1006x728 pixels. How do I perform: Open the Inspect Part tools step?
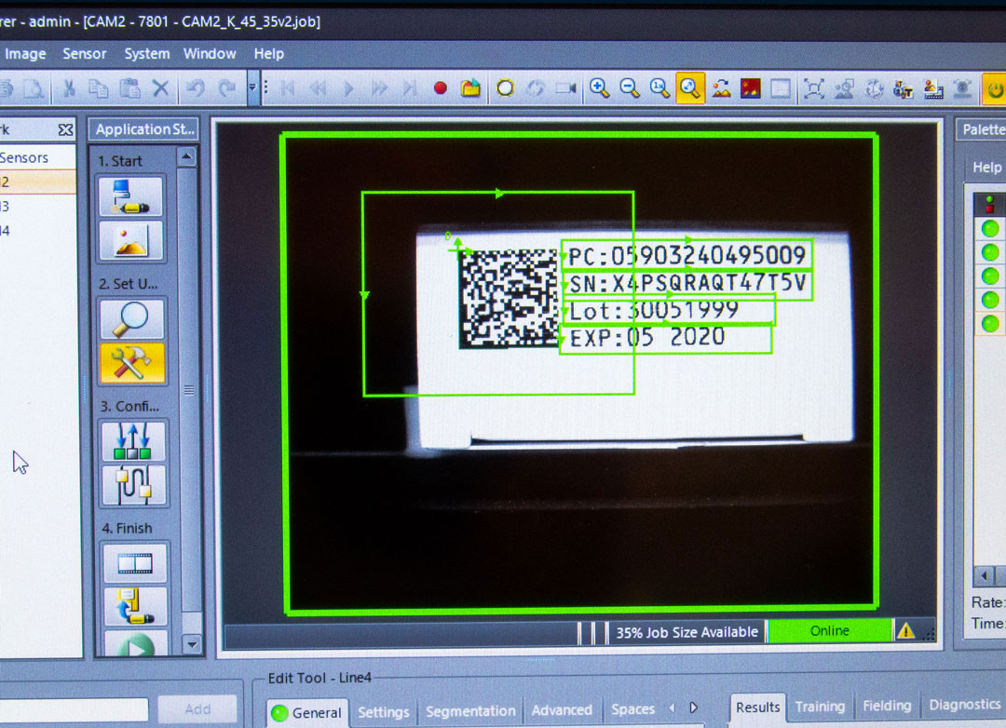pyautogui.click(x=131, y=363)
